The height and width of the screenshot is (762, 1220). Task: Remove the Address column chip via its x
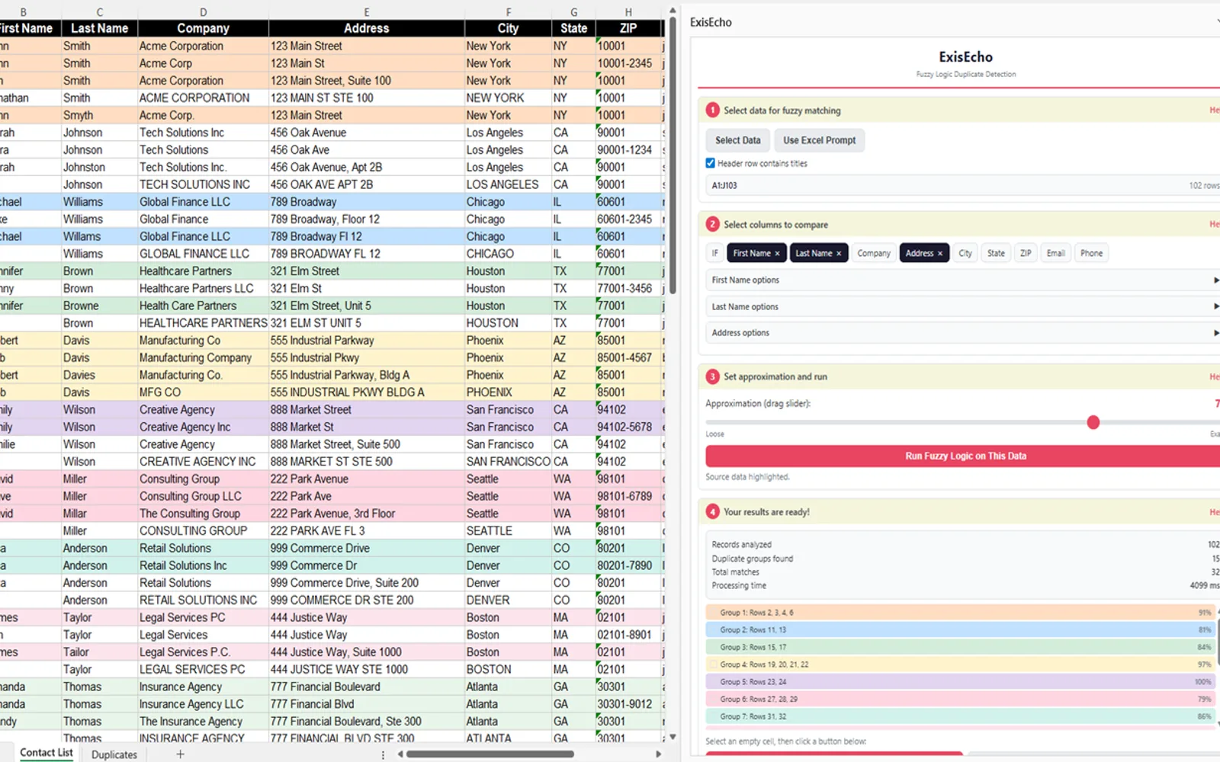click(x=940, y=254)
